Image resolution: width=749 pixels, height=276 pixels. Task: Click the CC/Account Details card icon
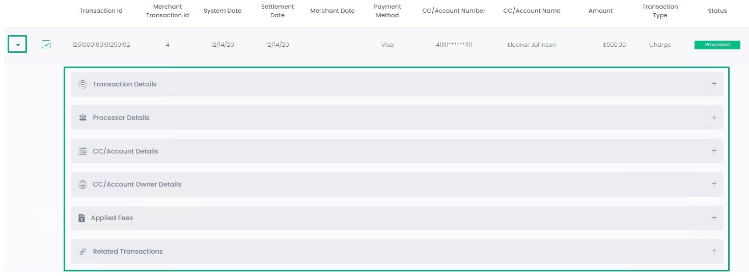(x=82, y=151)
